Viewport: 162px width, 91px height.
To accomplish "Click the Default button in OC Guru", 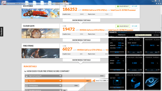I will click(x=156, y=35).
